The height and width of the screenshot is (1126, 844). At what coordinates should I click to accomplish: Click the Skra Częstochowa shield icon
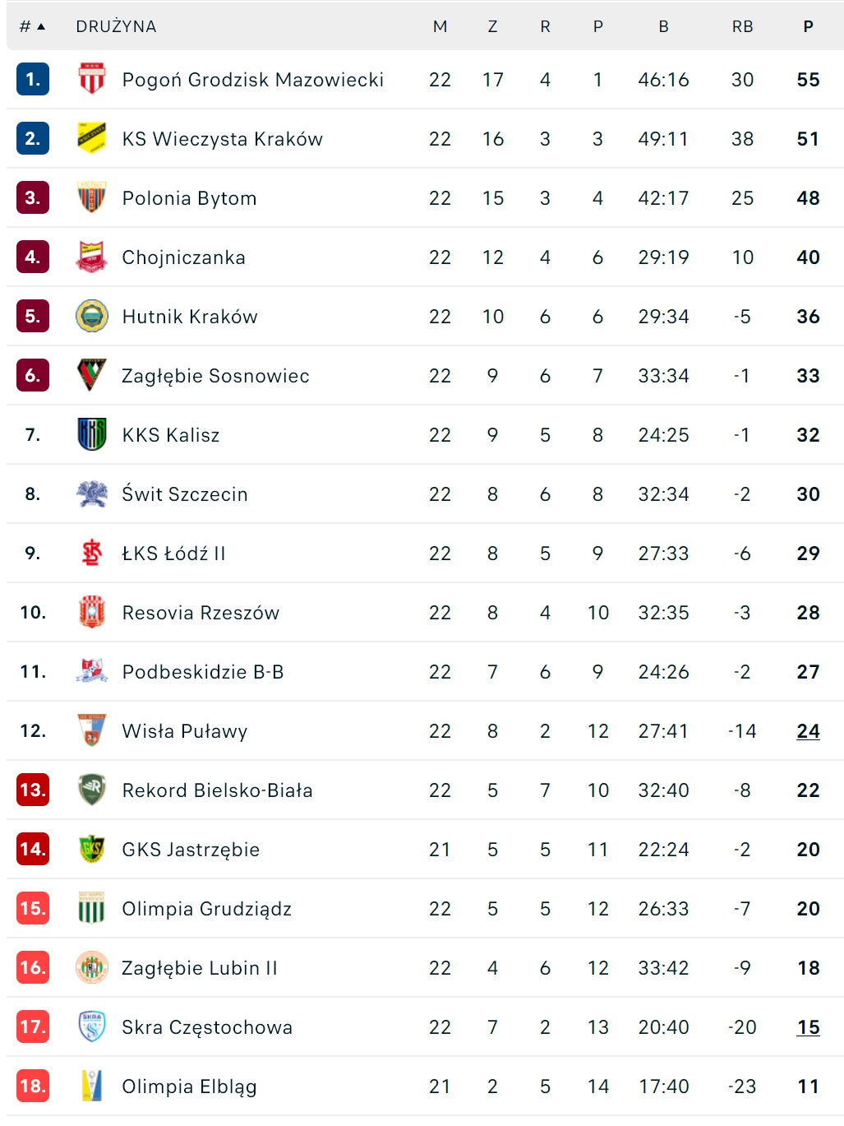tap(91, 1026)
